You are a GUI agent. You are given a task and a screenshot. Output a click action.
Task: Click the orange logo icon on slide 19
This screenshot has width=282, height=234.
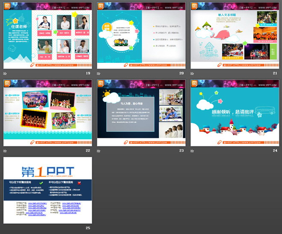7,6
